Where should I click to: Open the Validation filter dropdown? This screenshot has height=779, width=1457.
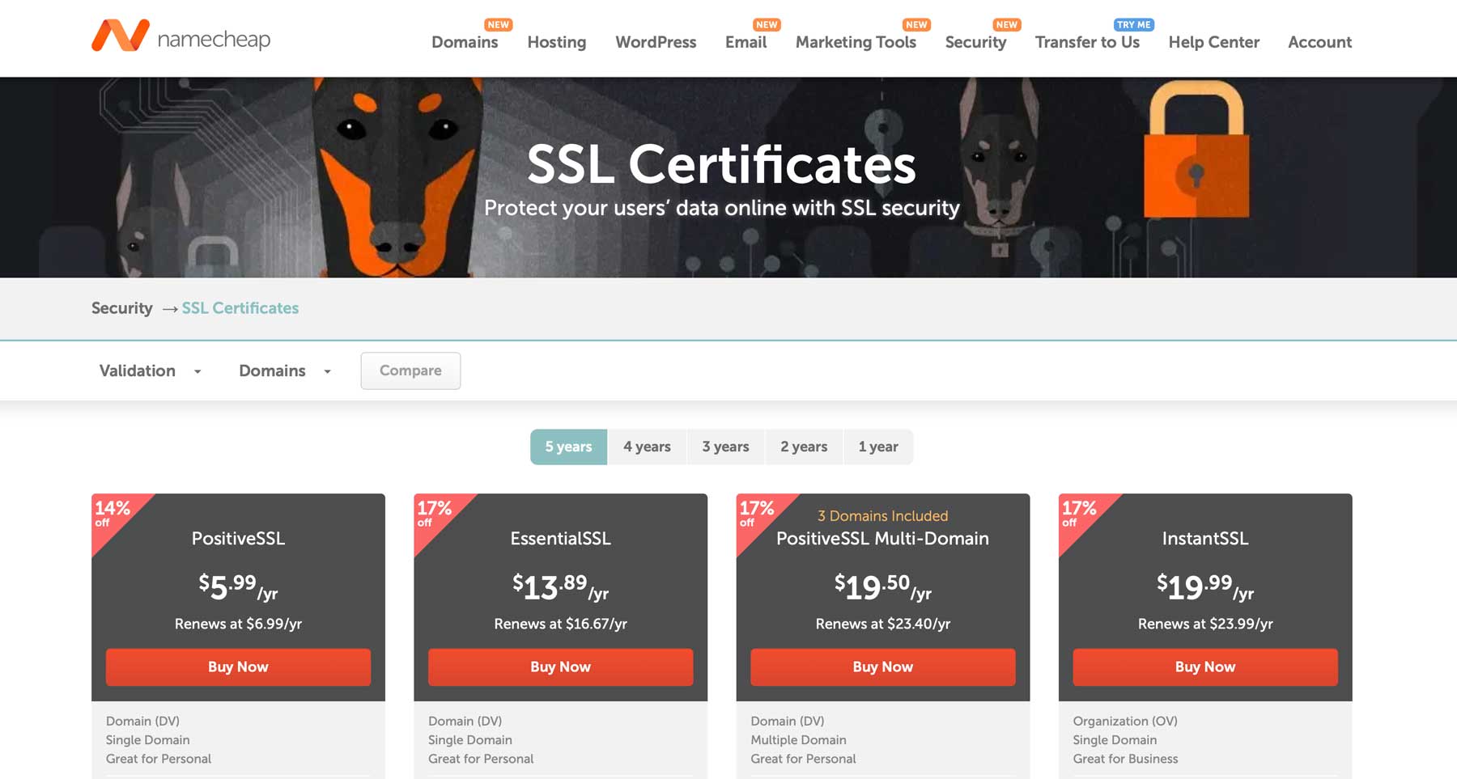click(x=151, y=370)
